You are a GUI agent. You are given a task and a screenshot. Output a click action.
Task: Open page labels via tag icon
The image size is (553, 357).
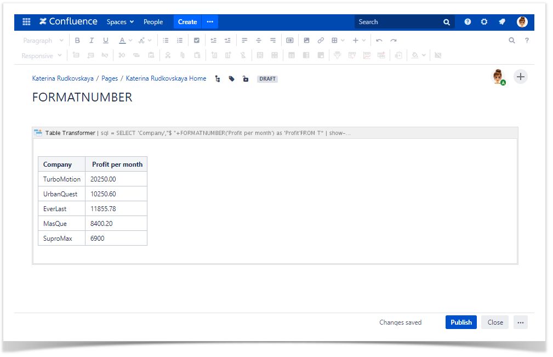point(232,79)
